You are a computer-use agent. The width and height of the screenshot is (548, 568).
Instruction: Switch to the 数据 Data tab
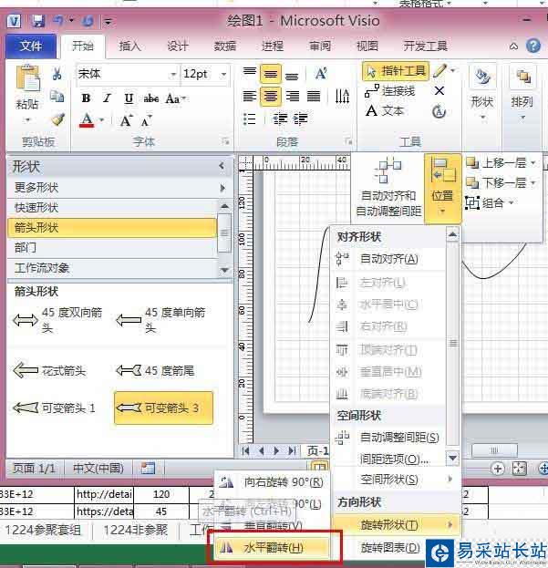pos(225,46)
